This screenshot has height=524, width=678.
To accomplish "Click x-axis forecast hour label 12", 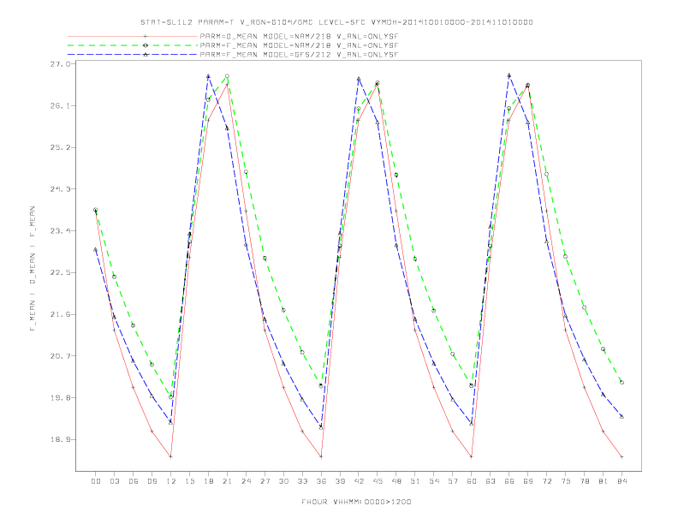I will (171, 481).
